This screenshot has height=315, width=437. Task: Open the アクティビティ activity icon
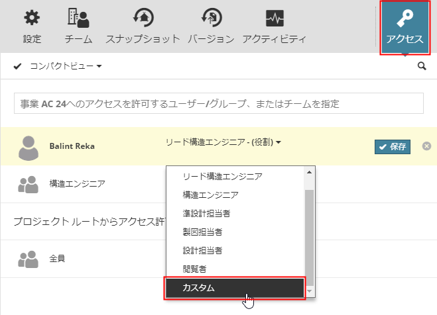pos(275,19)
